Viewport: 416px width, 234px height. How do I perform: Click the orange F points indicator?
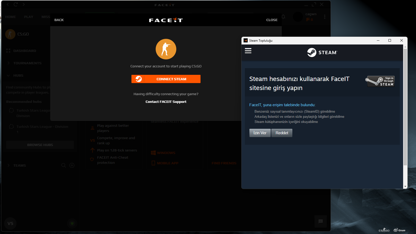tap(310, 20)
